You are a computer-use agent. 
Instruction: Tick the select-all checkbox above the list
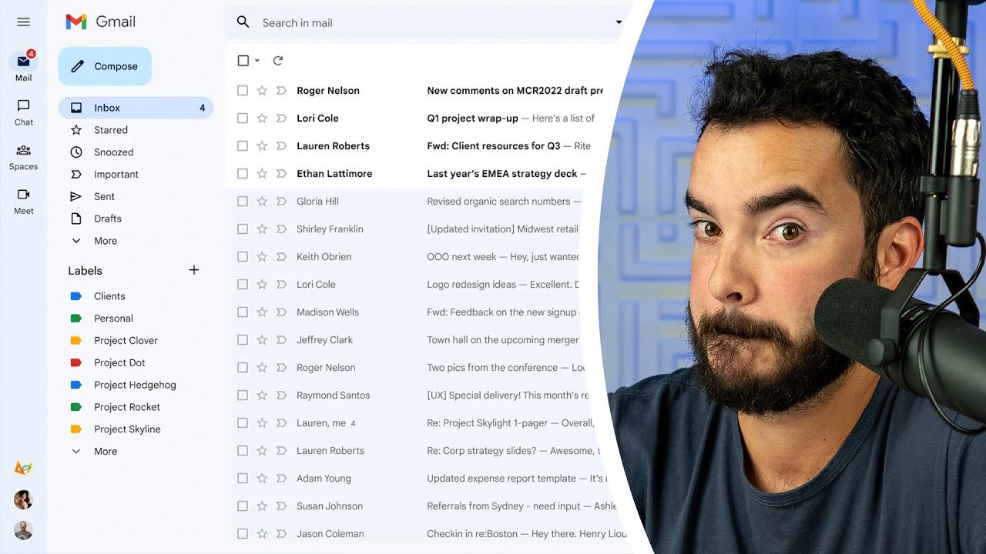click(x=243, y=61)
